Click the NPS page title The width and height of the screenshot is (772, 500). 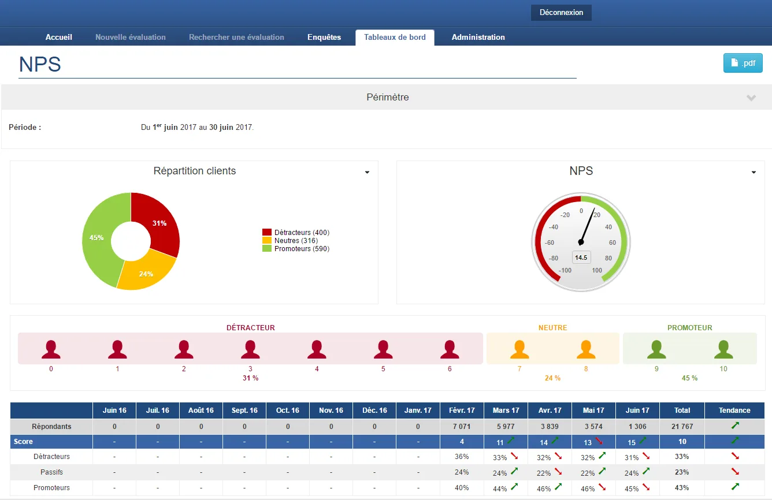point(40,64)
